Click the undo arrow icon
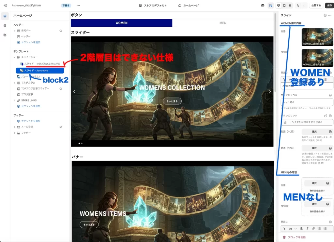Image resolution: width=334 pixels, height=242 pixels. point(298,5)
